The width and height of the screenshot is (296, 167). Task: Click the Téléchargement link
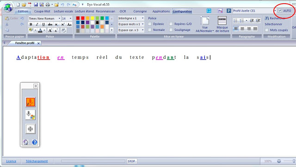pos(37,161)
